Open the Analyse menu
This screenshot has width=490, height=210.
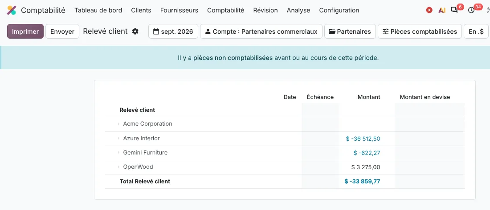tap(298, 10)
